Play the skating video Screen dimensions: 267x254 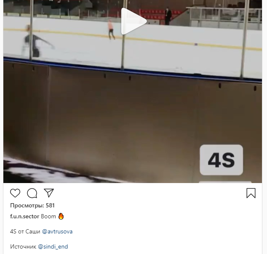pyautogui.click(x=134, y=21)
